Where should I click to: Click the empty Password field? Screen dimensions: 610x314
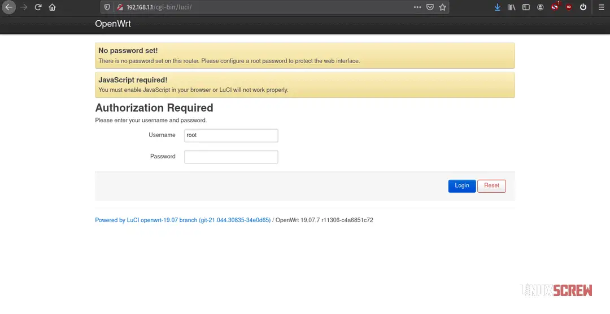[x=231, y=157]
